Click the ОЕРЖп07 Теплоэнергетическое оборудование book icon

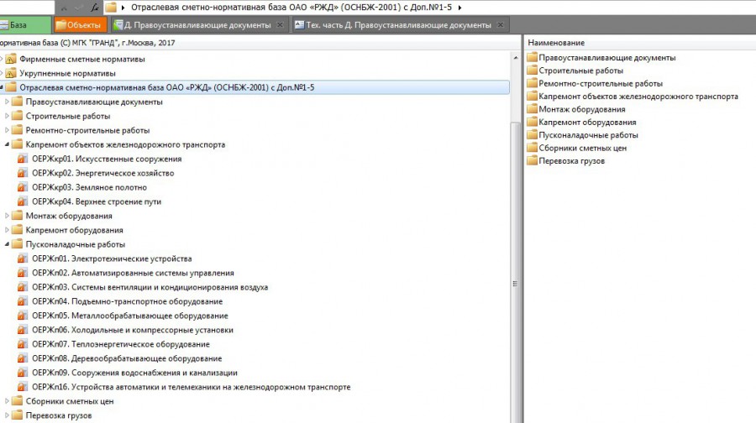[23, 344]
